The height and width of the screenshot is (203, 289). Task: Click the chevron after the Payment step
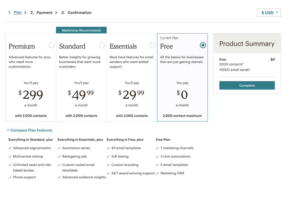click(x=56, y=13)
